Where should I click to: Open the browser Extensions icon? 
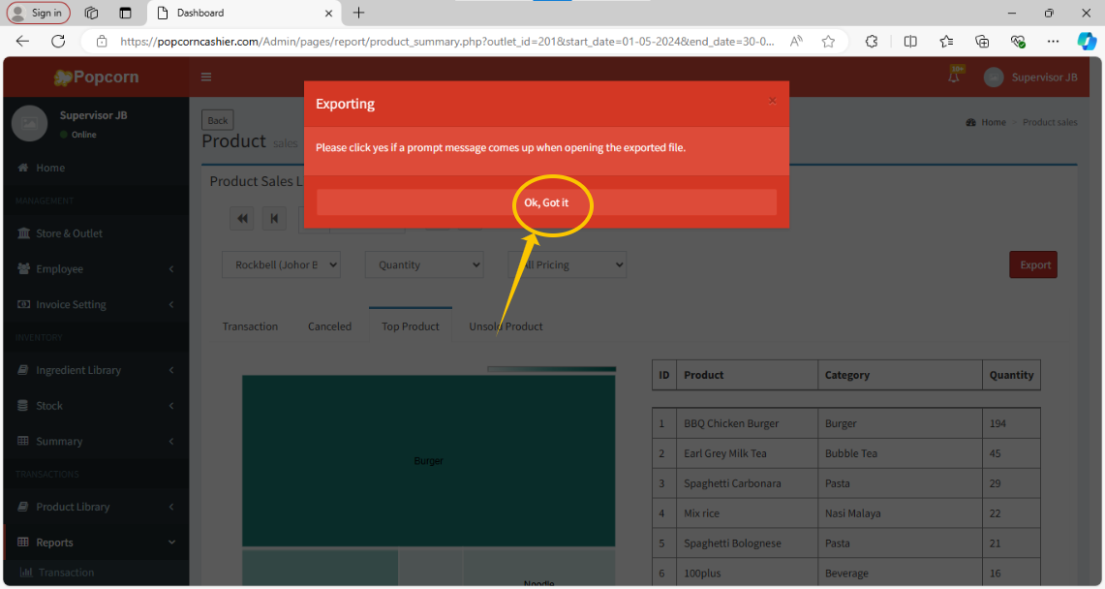pos(872,42)
